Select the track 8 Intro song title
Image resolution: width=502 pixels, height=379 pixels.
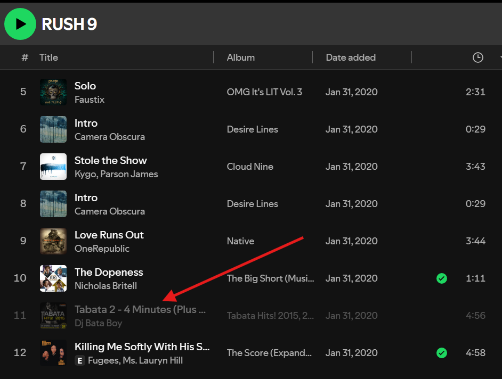point(86,197)
